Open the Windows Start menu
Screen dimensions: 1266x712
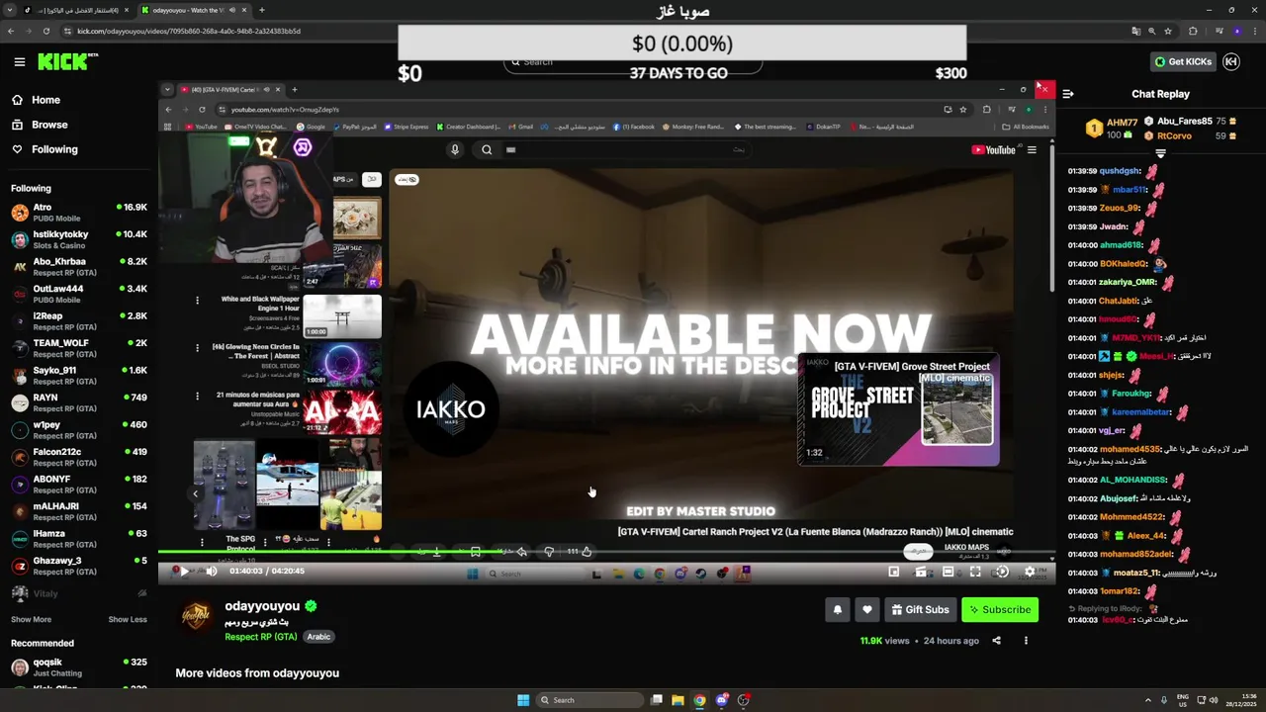(x=523, y=700)
